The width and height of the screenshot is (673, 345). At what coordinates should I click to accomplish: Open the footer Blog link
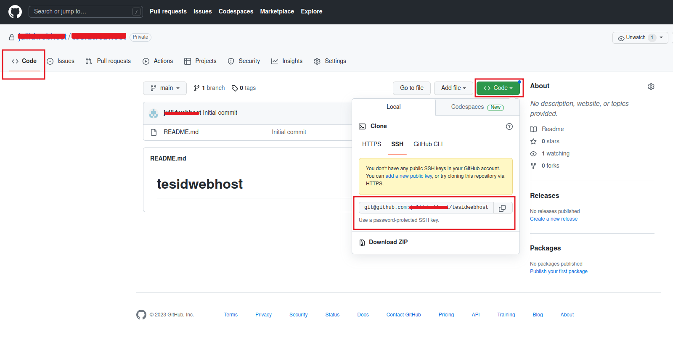coord(538,315)
